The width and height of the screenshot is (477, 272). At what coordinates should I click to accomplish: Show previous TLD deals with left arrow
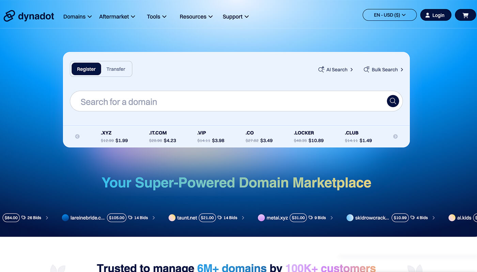pyautogui.click(x=77, y=136)
